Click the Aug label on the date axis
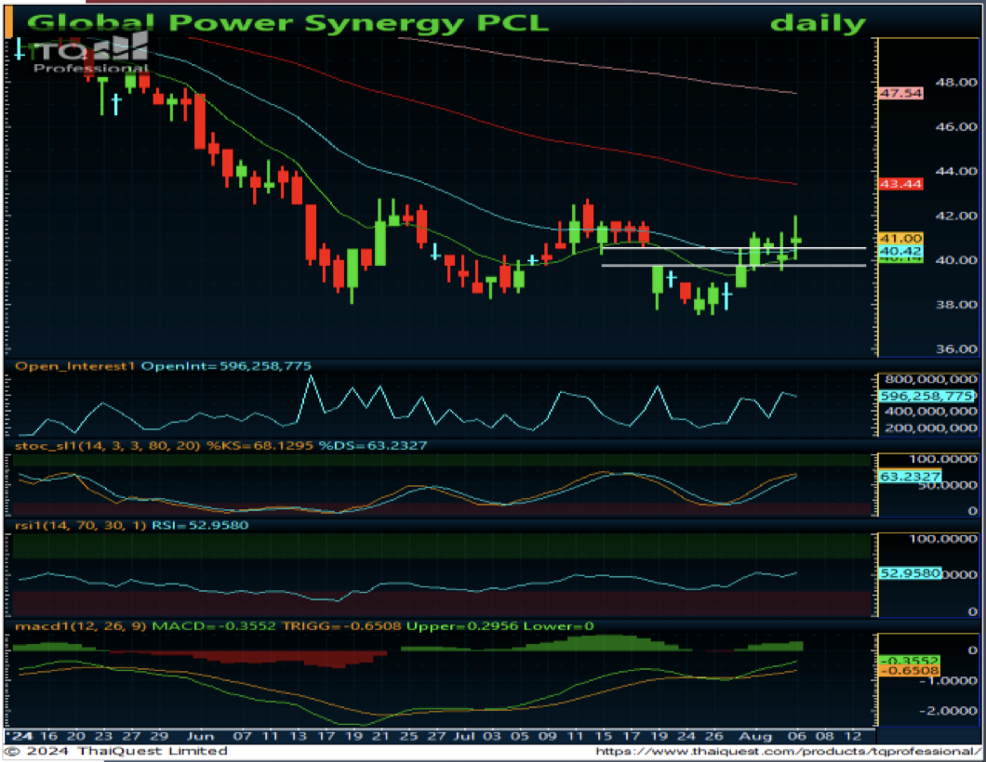Image resolution: width=986 pixels, height=762 pixels. 754,736
